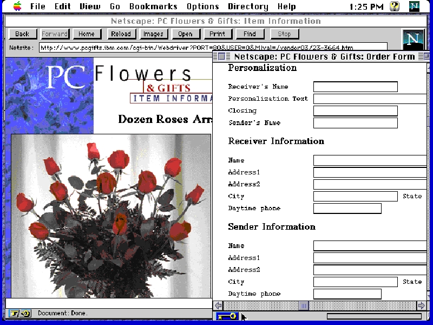
Task: Click Receiver Information City field
Action: tap(356, 196)
